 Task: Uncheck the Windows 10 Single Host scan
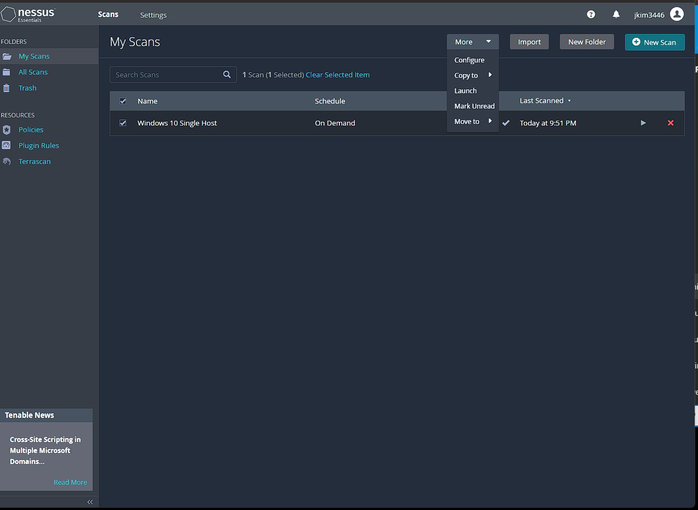[x=123, y=123]
